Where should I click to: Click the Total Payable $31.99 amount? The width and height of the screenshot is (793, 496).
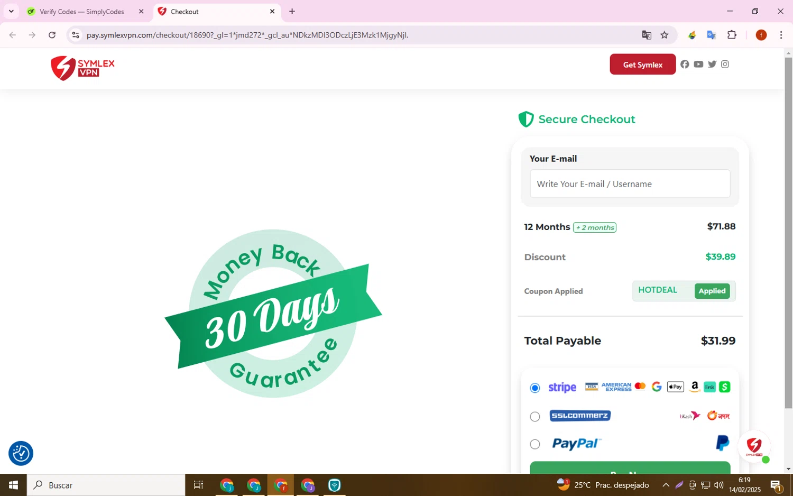(718, 341)
